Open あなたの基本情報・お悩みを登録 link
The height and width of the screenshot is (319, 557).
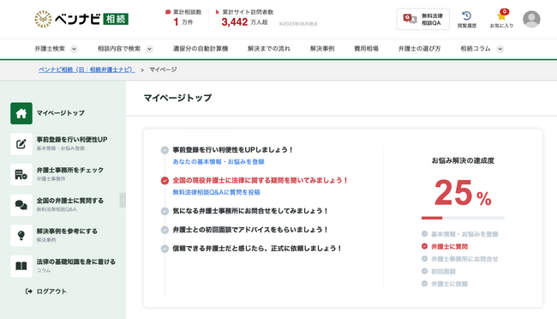click(219, 162)
